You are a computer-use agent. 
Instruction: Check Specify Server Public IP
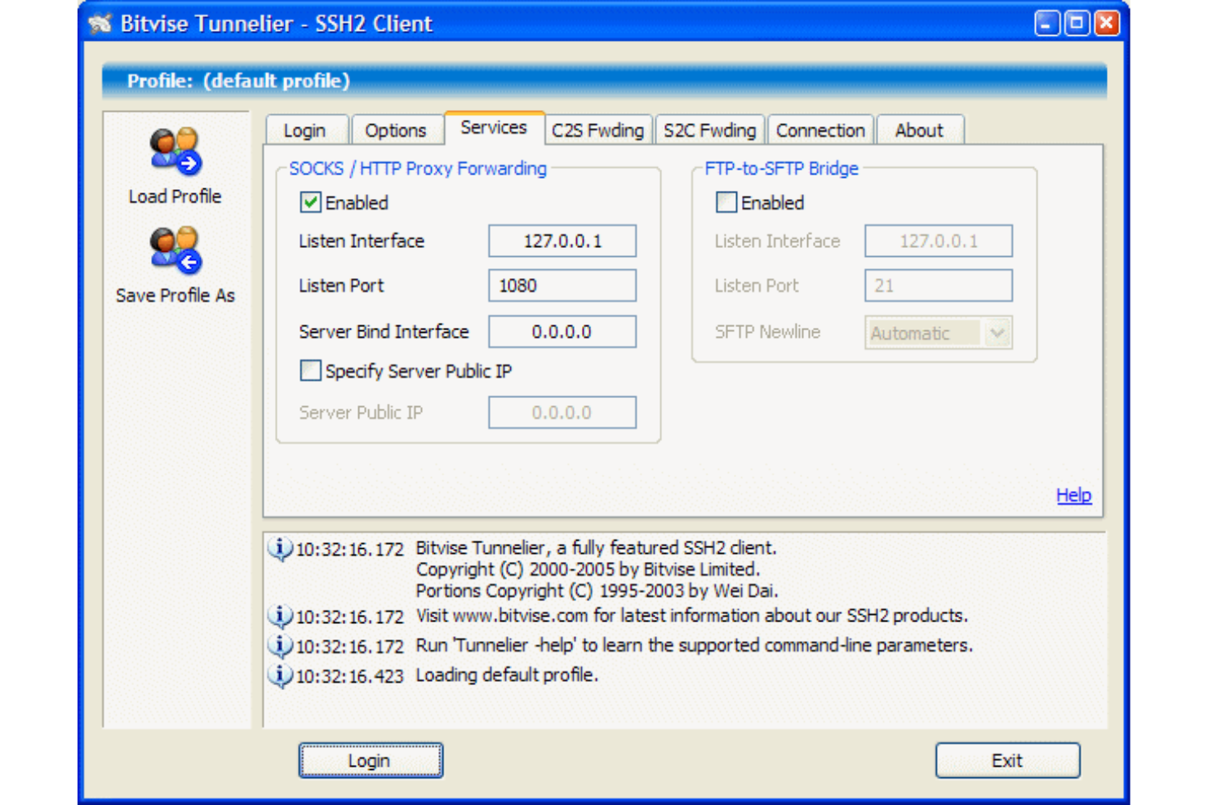[309, 371]
